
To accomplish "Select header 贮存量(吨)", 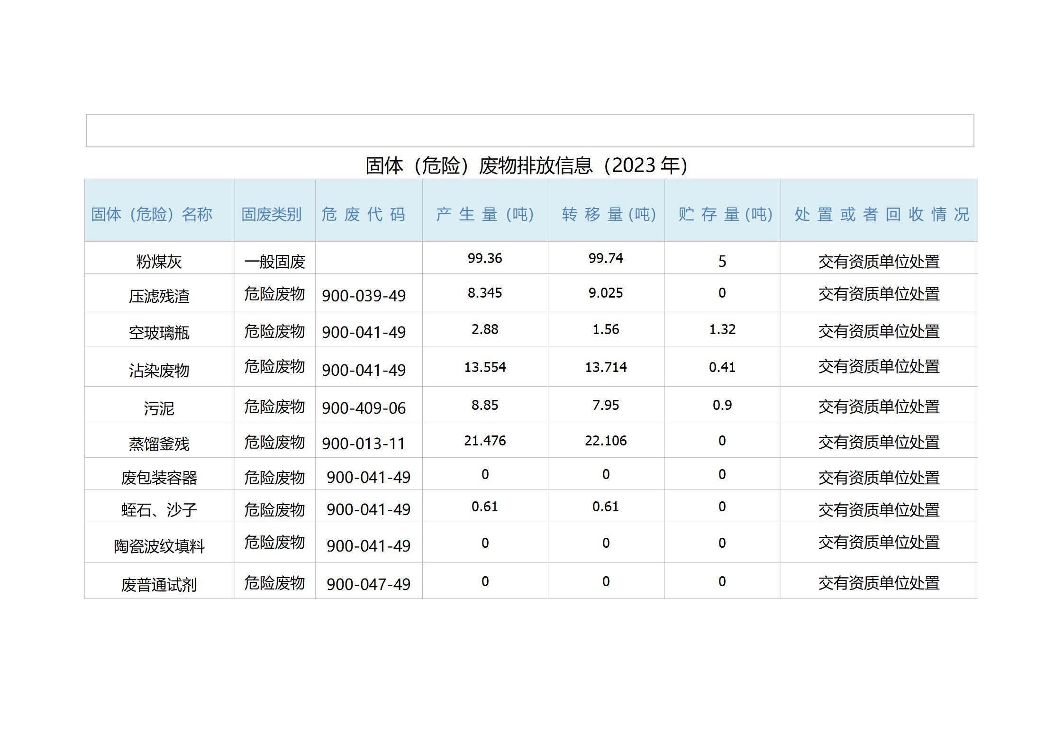I will coord(725,214).
